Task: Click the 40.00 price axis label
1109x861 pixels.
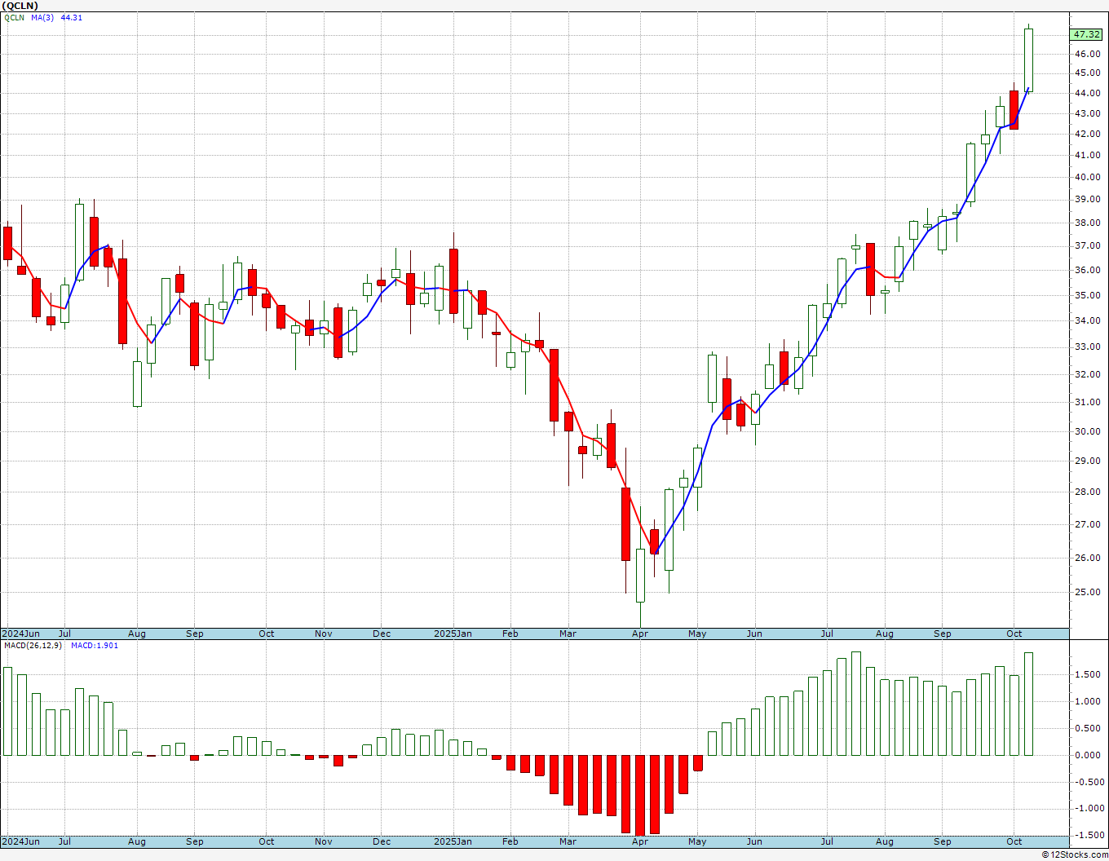Action: click(x=1086, y=177)
